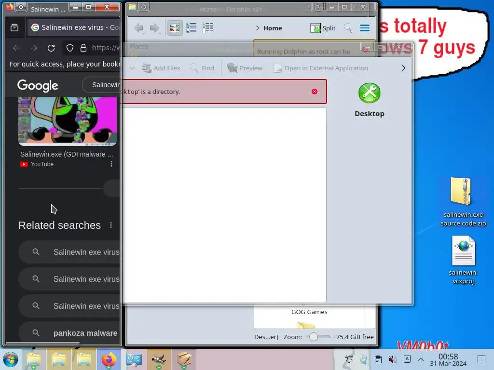Open Salinewin.exe (GDI malware video title link
Screen dimensions: 494x370
click(67, 154)
